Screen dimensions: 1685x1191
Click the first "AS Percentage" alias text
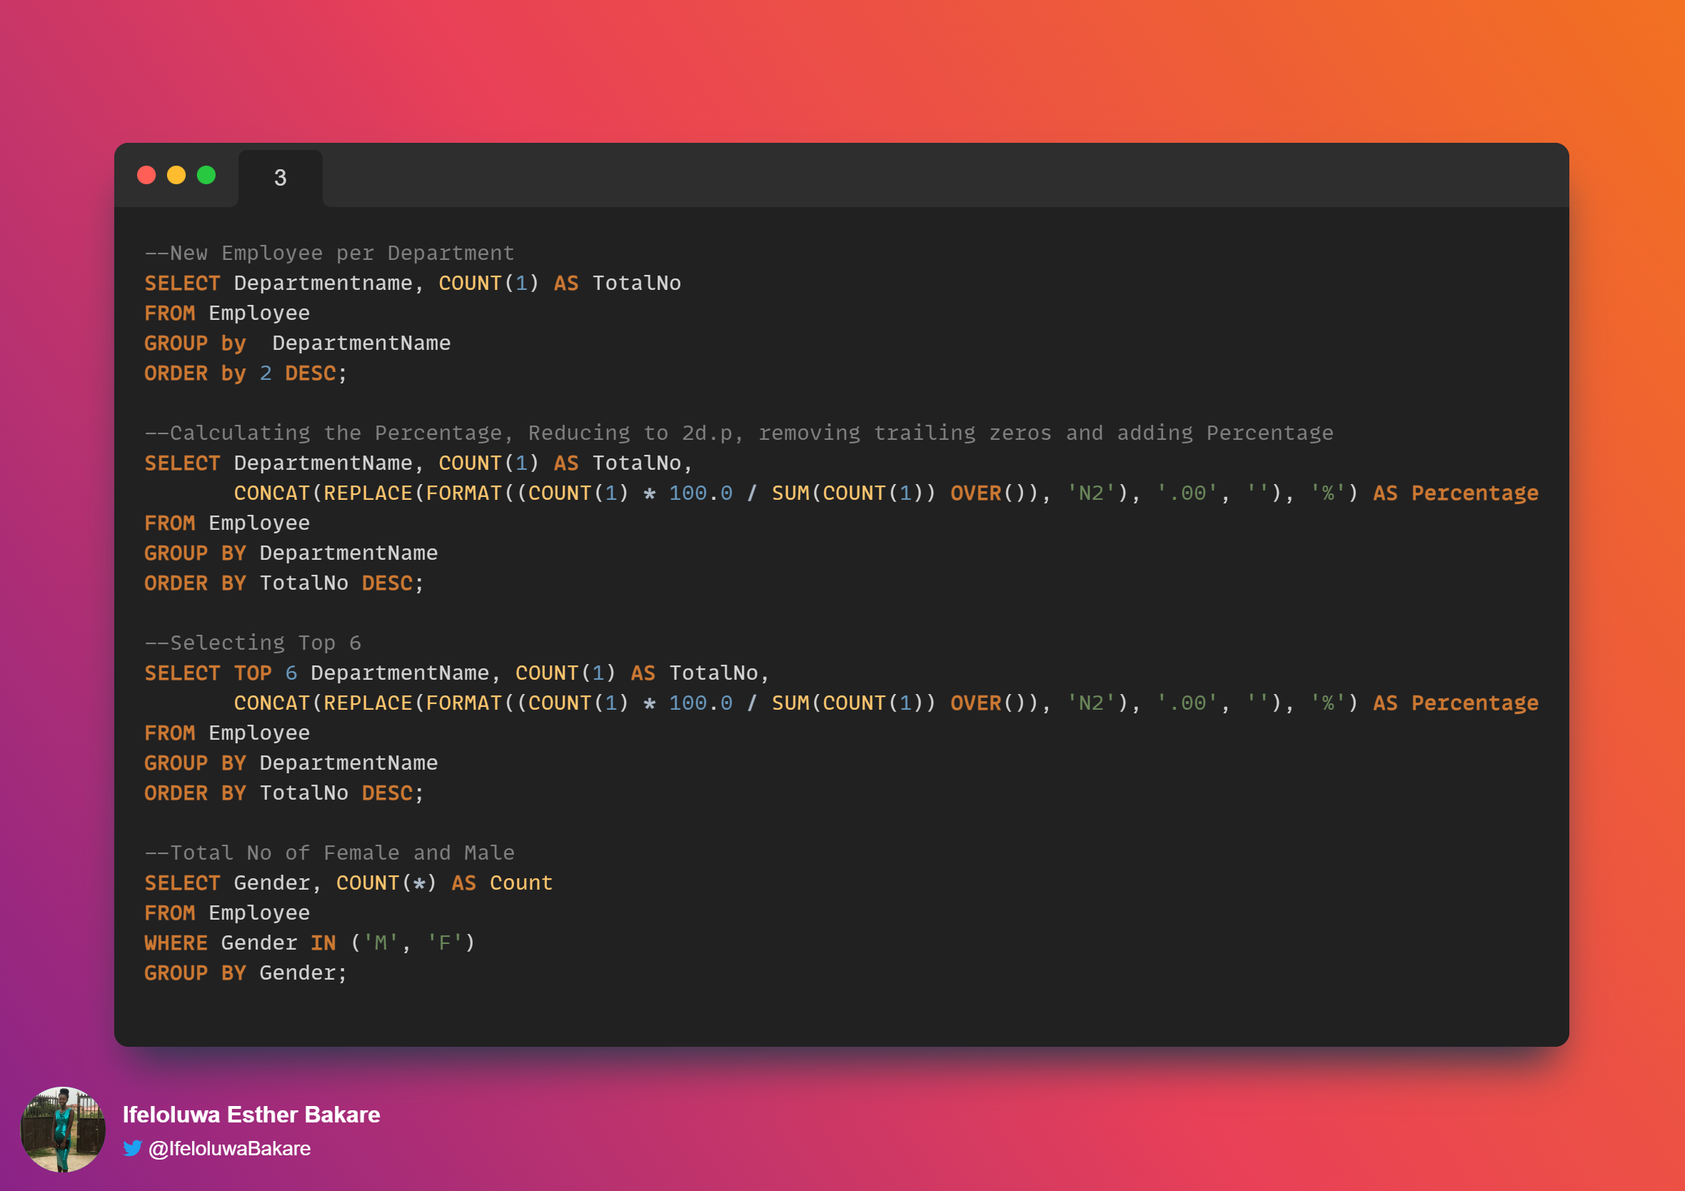(x=1455, y=493)
